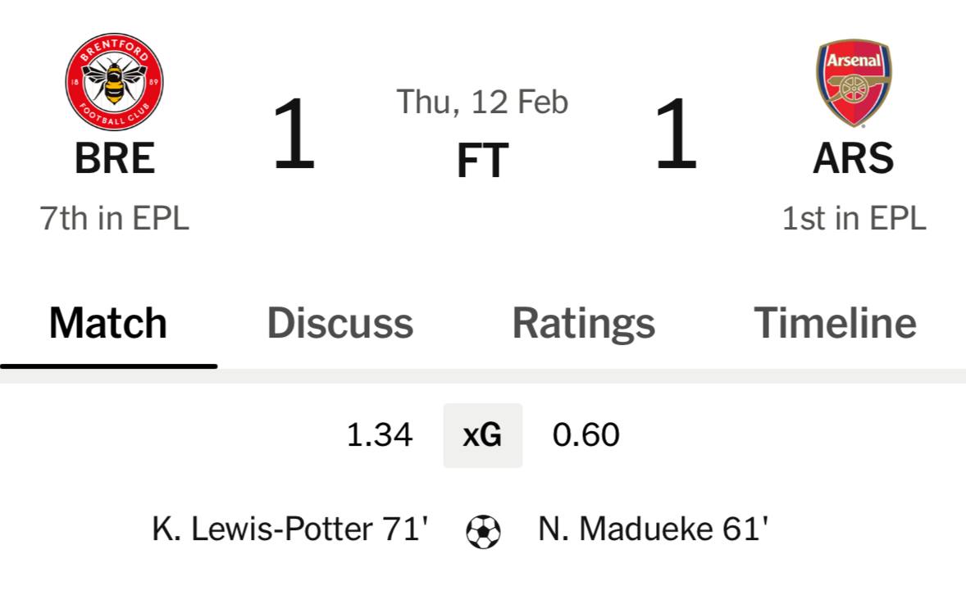View the Timeline tab
Screen dimensions: 966x595
pos(835,323)
